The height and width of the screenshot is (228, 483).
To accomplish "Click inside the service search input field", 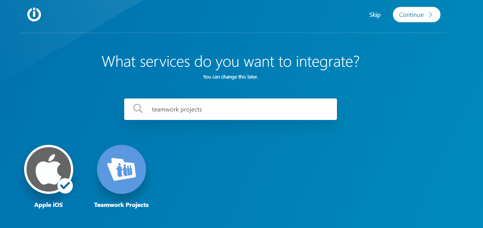I will point(230,109).
